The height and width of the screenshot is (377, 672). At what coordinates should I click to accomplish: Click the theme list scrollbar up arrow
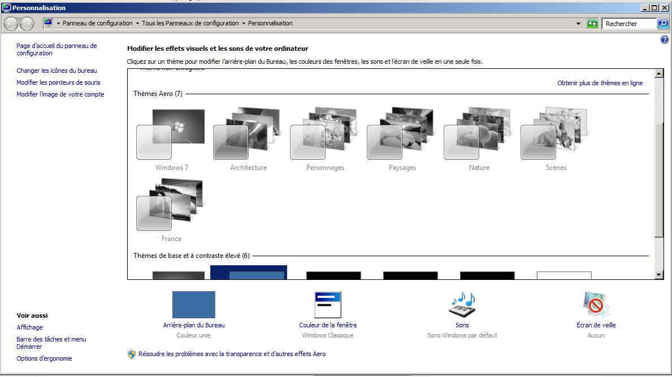click(659, 73)
